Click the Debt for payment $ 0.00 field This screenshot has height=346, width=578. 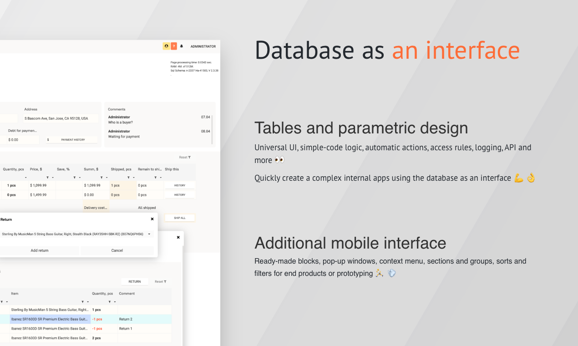pos(23,140)
